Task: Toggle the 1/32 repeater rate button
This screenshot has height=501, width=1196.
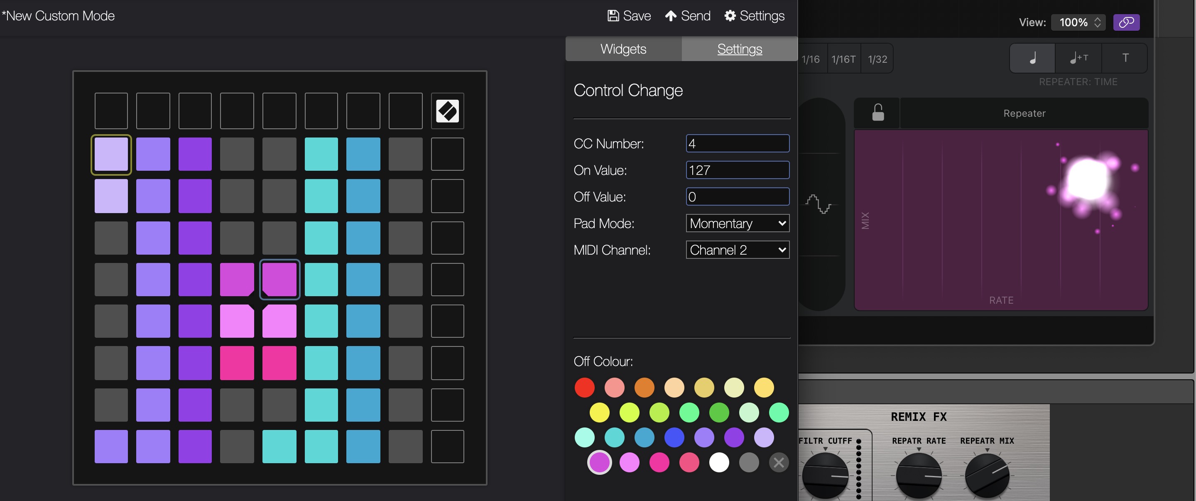Action: [x=877, y=59]
